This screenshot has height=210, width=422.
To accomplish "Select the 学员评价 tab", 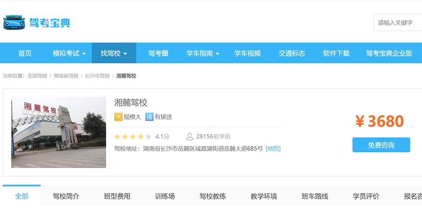I will (x=366, y=196).
